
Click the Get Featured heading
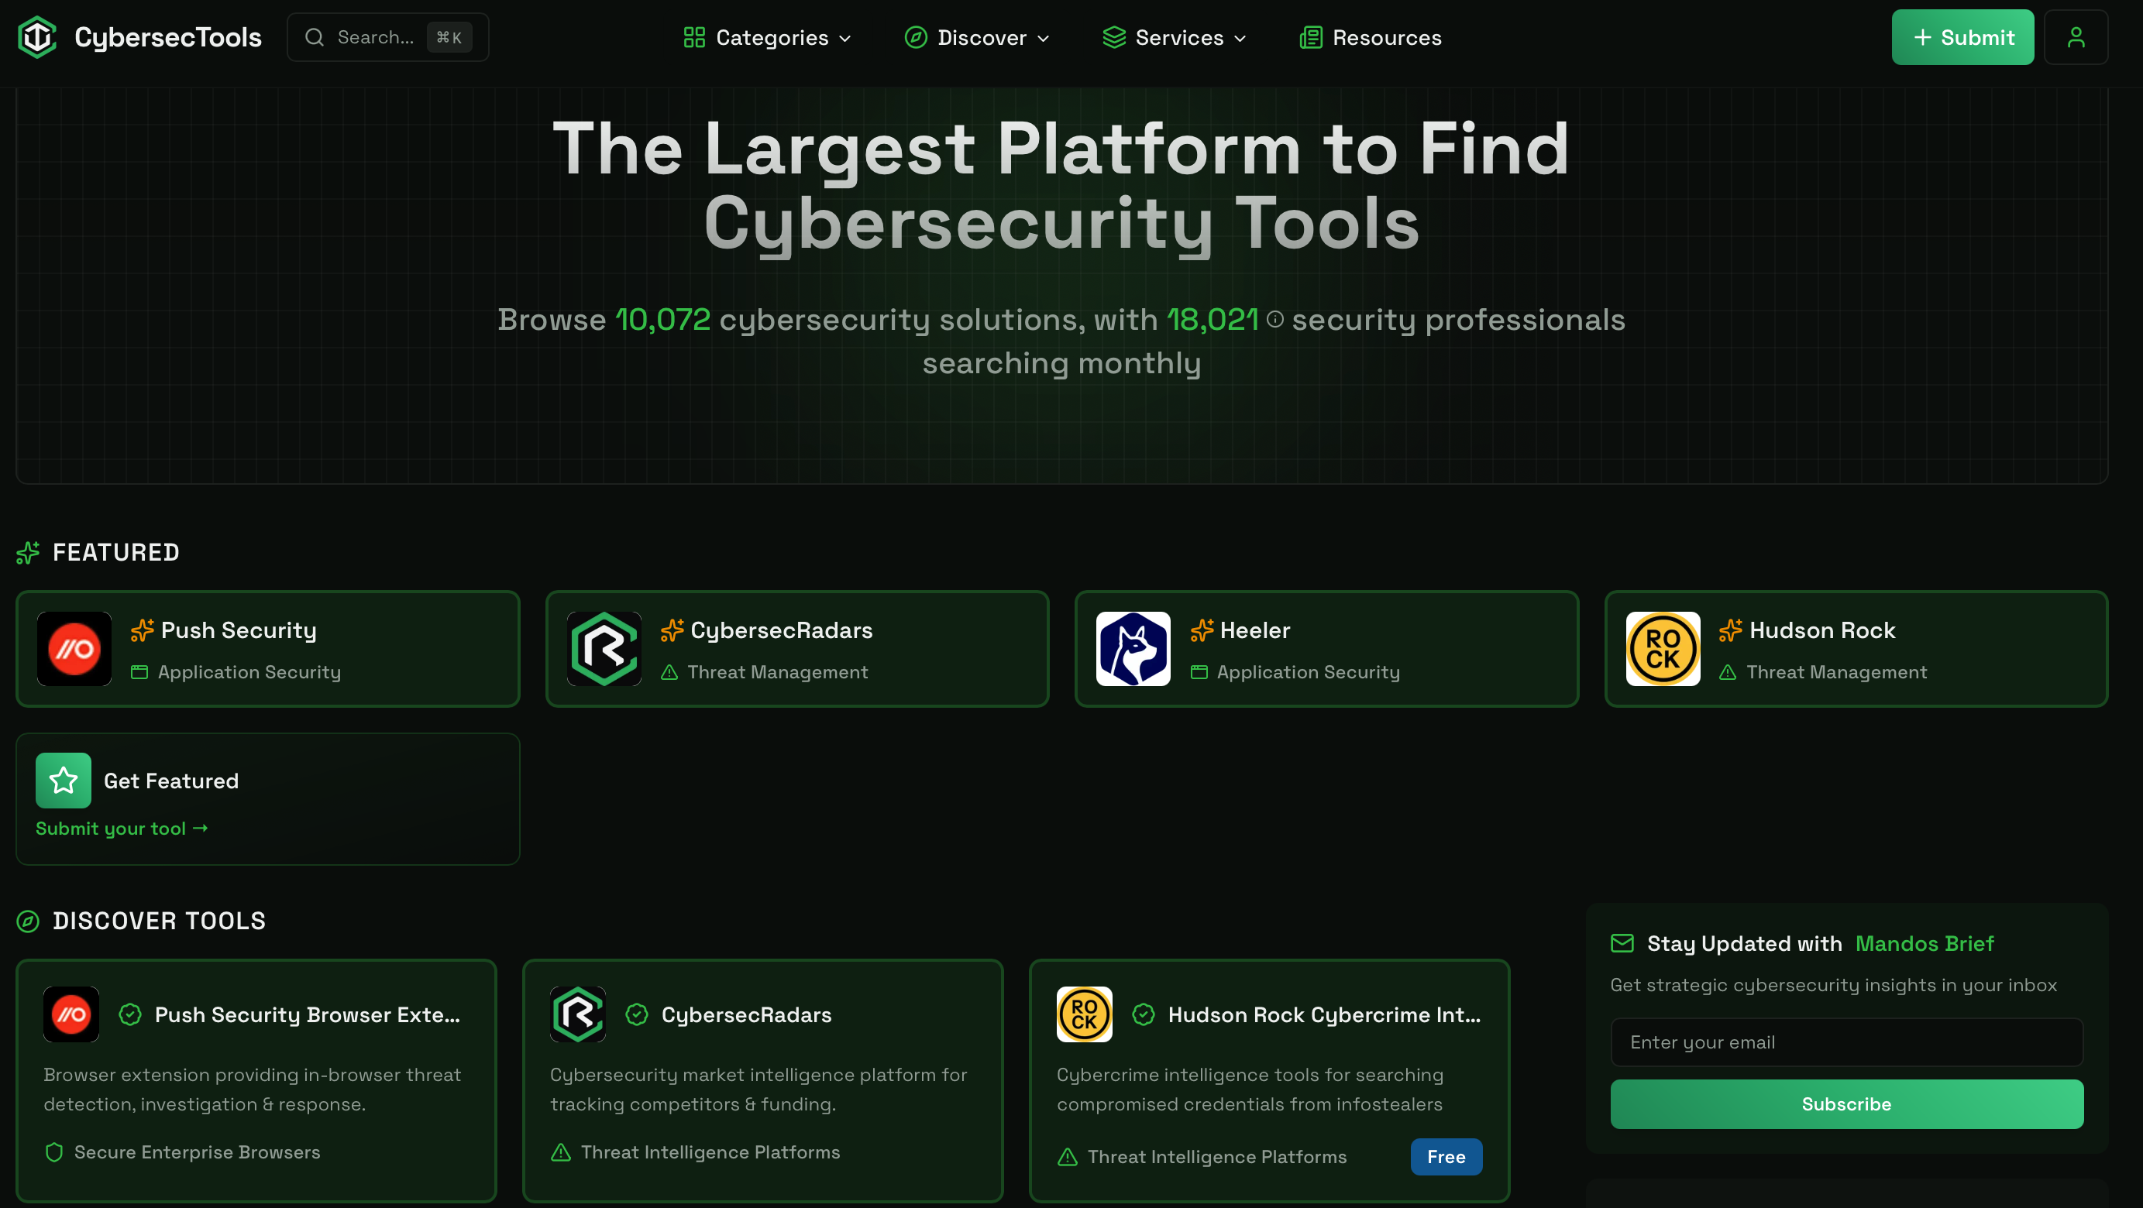coord(171,780)
